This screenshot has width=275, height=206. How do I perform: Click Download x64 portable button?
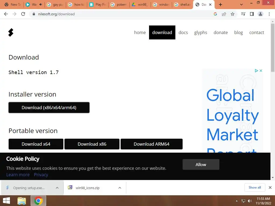click(x=36, y=144)
